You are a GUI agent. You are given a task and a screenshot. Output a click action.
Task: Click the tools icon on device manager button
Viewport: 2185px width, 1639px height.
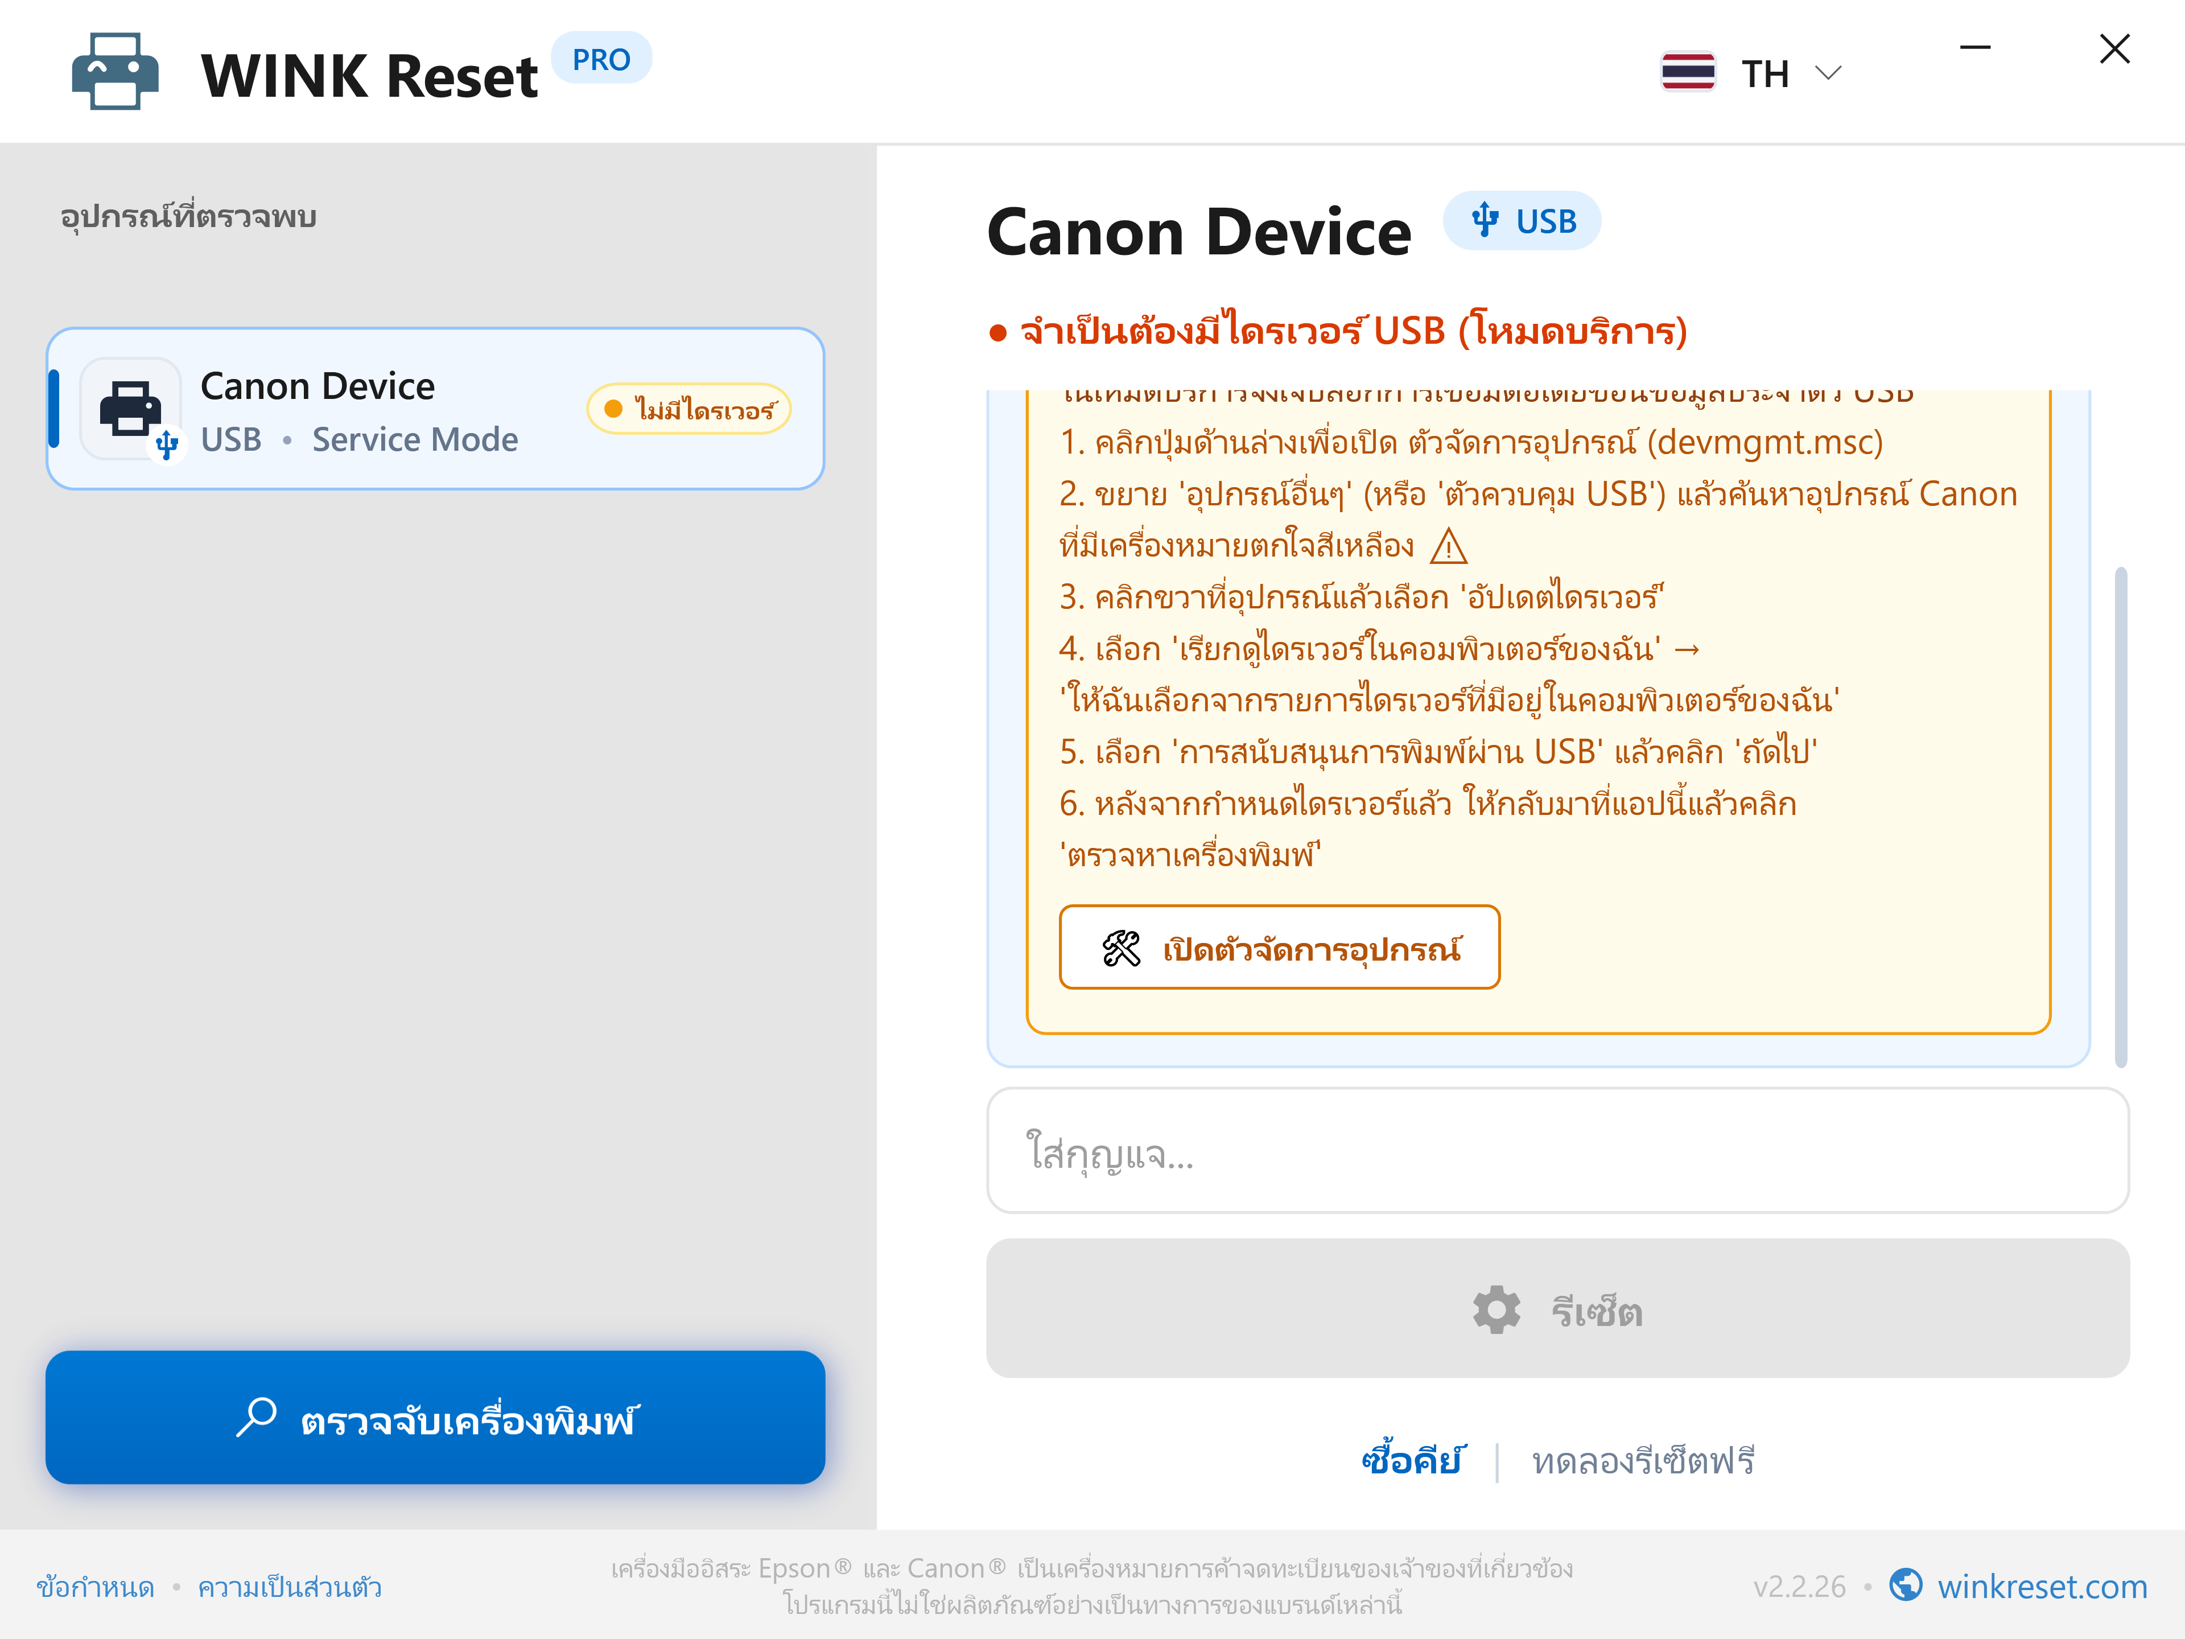1121,949
